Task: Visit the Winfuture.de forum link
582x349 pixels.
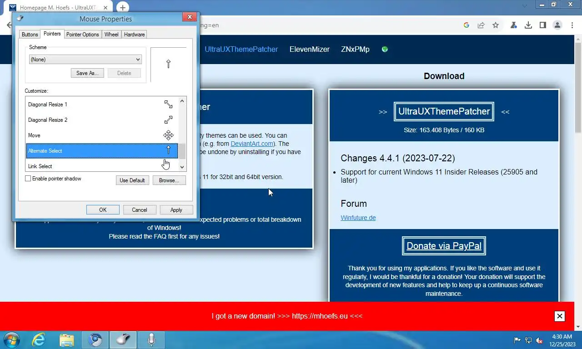Action: [x=358, y=218]
